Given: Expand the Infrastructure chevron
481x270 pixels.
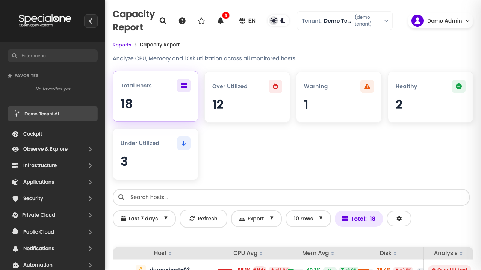Looking at the screenshot, I should tap(90, 166).
